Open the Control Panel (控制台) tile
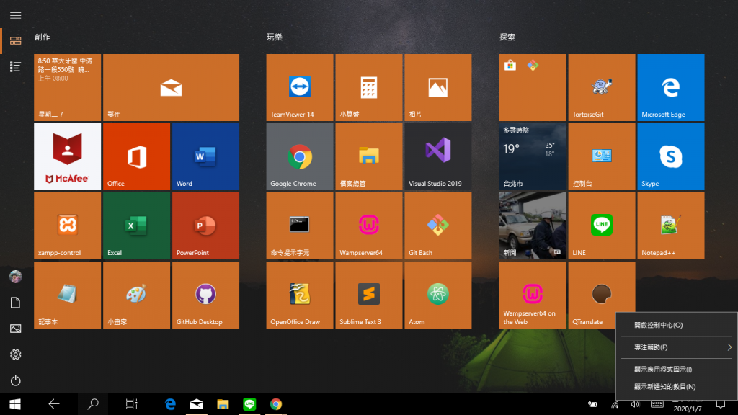The image size is (738, 415). pos(602,156)
